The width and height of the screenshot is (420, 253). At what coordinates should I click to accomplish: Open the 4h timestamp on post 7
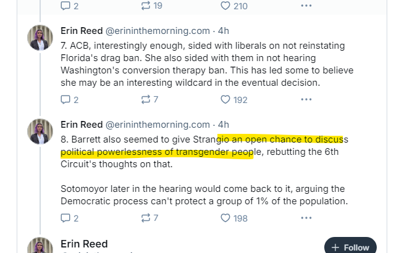[224, 30]
